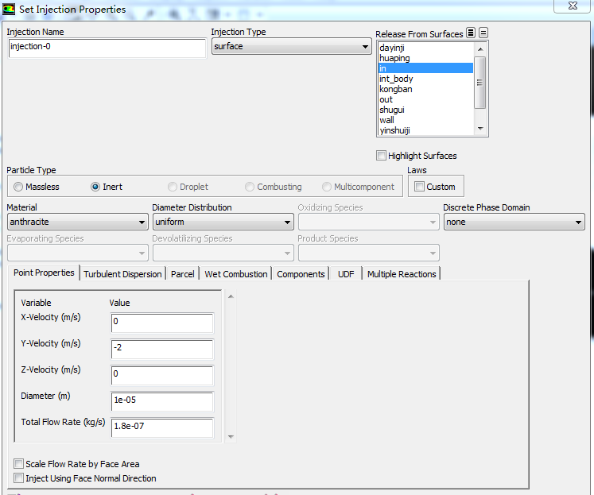This screenshot has height=495, width=594.
Task: Check Inject Using Face Normal Direction
Action: coord(18,478)
